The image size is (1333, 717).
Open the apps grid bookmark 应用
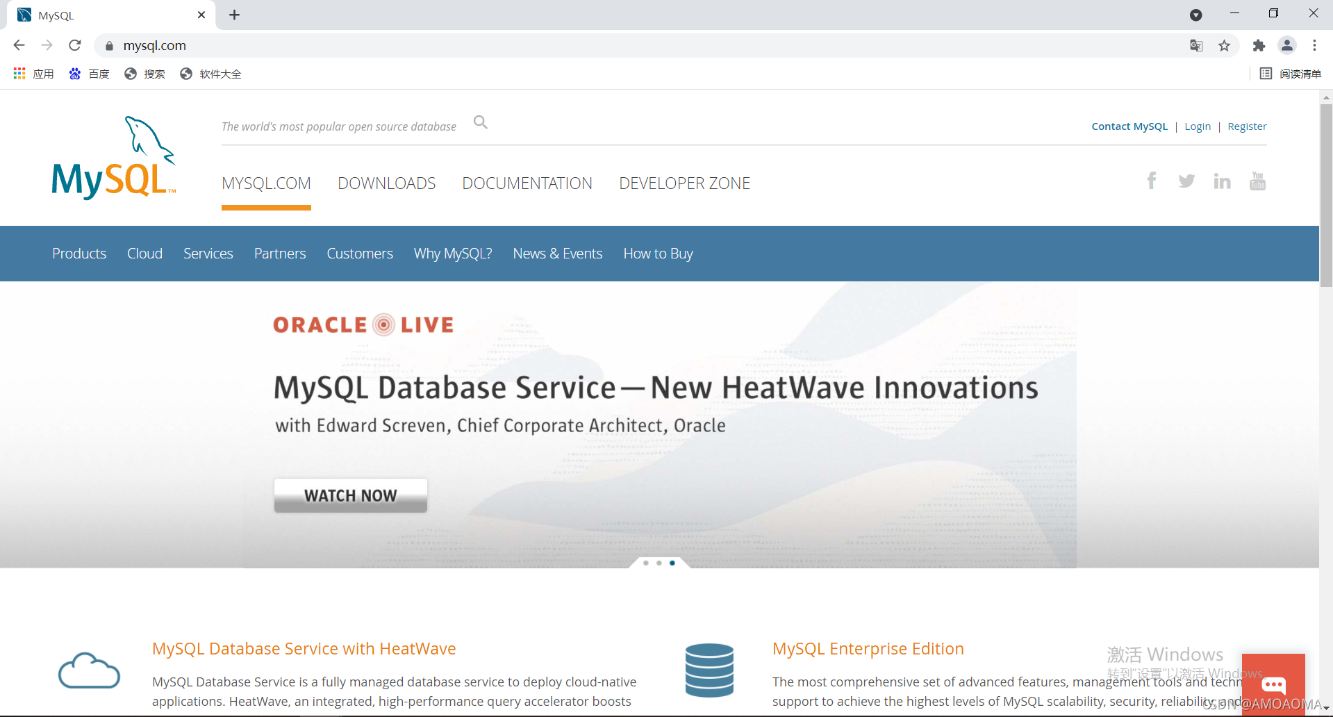click(33, 74)
